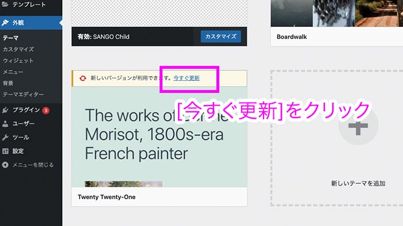Image resolution: width=403 pixels, height=226 pixels.
Task: Select the テーマ submenu item
Action: [10, 38]
